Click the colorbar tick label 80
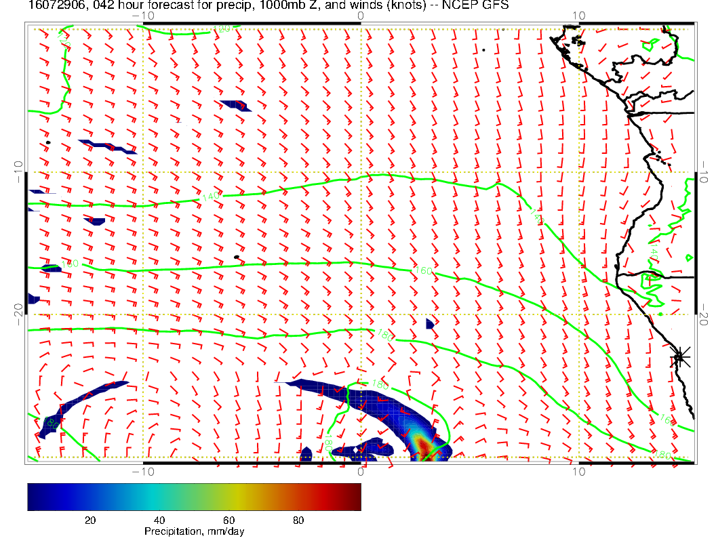Image resolution: width=716 pixels, height=553 pixels. tap(298, 520)
